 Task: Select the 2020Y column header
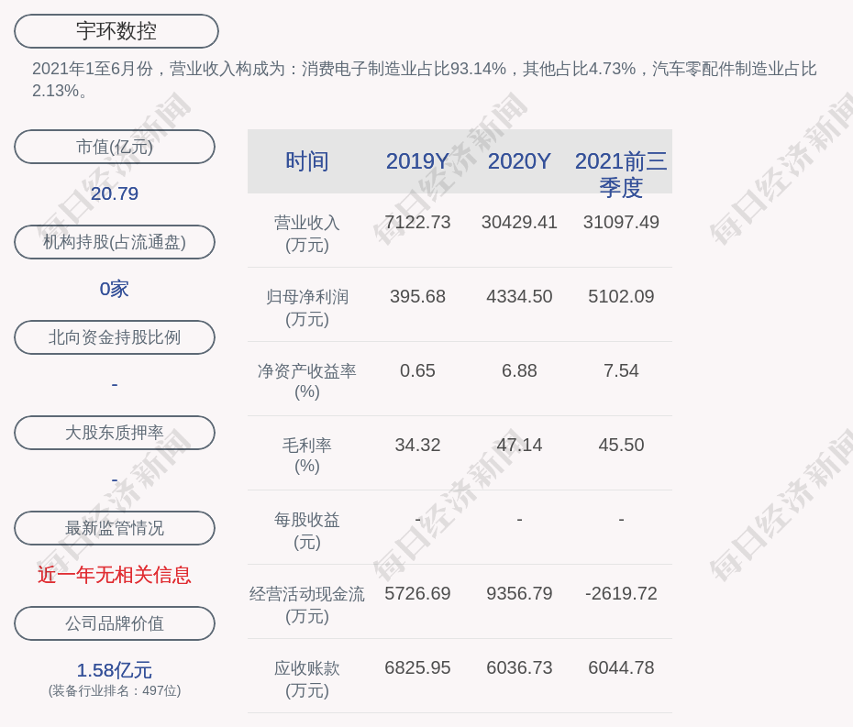(519, 161)
